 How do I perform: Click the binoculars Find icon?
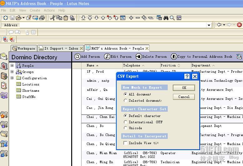coord(166,18)
